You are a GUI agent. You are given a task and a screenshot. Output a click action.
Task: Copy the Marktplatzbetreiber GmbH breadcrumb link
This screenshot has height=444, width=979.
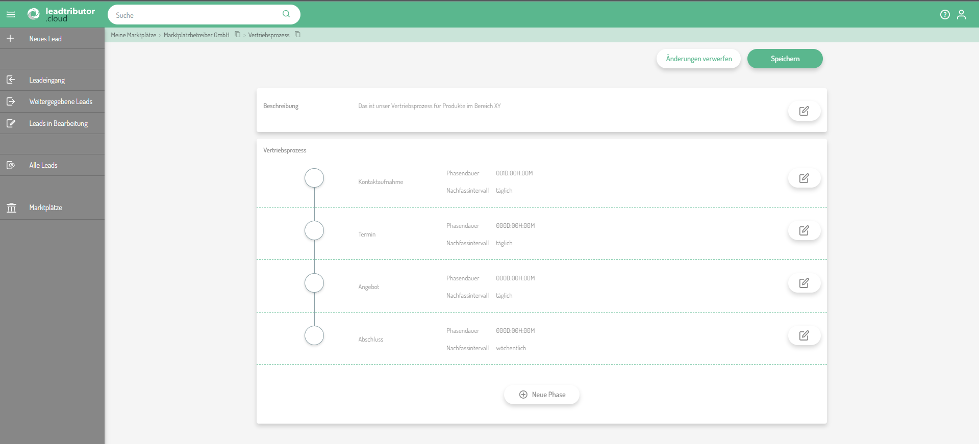(x=238, y=35)
